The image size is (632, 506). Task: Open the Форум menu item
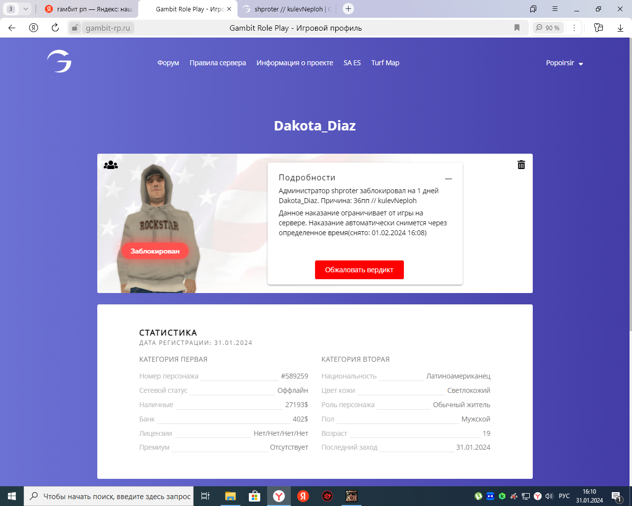pyautogui.click(x=168, y=63)
